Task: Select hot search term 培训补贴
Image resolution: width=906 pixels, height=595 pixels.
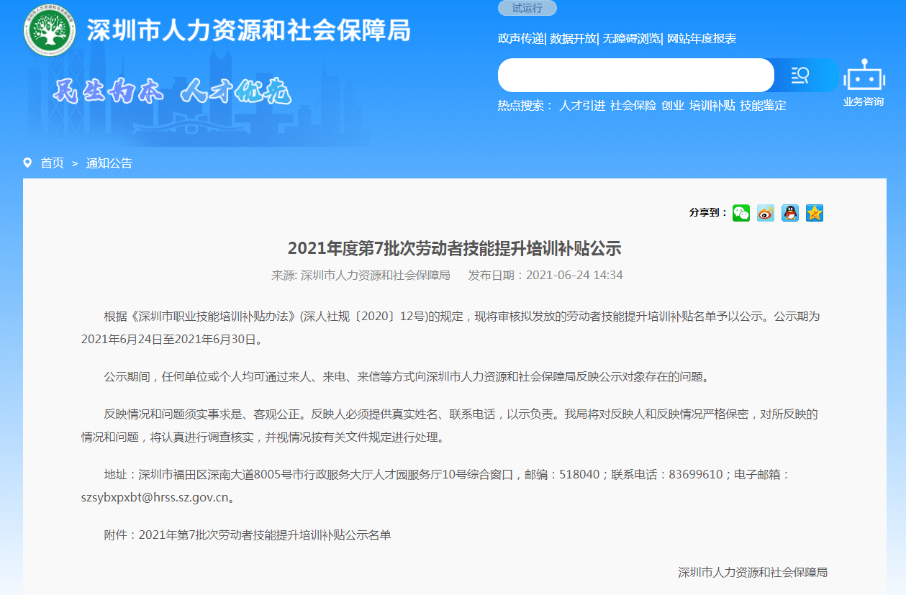Action: point(712,106)
